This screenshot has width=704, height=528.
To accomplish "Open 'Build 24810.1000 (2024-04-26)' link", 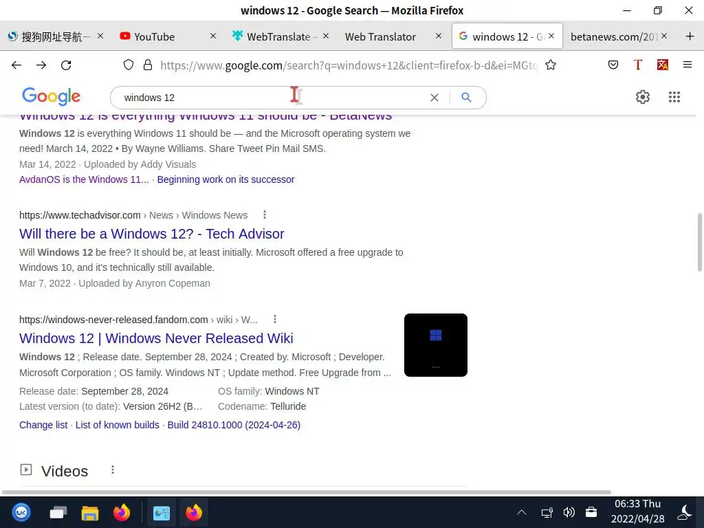I will tap(234, 425).
